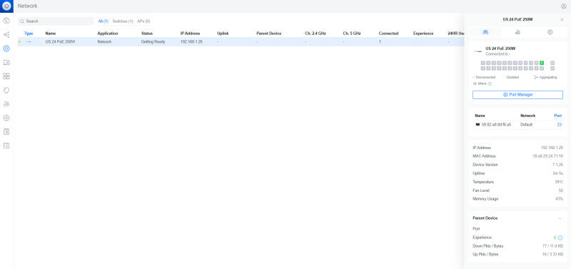Sort by the Type column header
Image resolution: width=571 pixels, height=269 pixels.
[x=29, y=34]
